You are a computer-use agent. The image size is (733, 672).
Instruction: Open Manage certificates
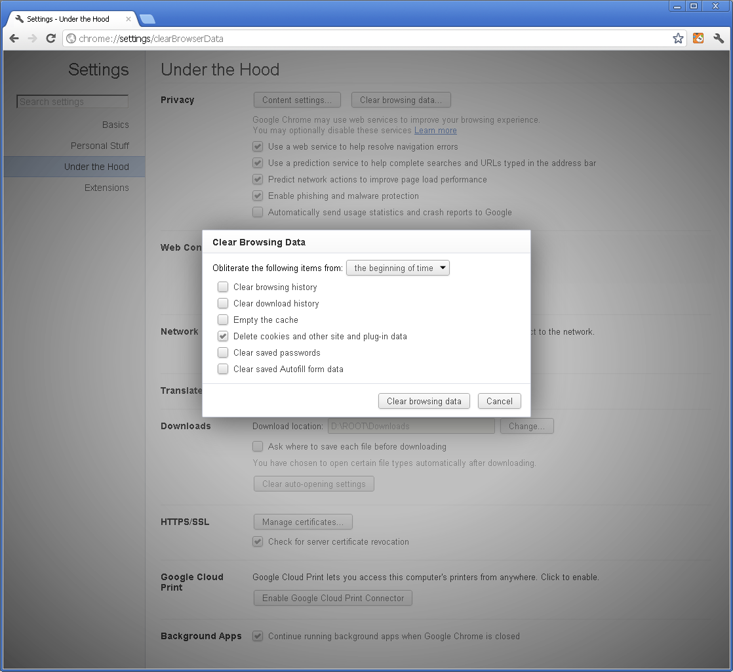click(x=303, y=522)
